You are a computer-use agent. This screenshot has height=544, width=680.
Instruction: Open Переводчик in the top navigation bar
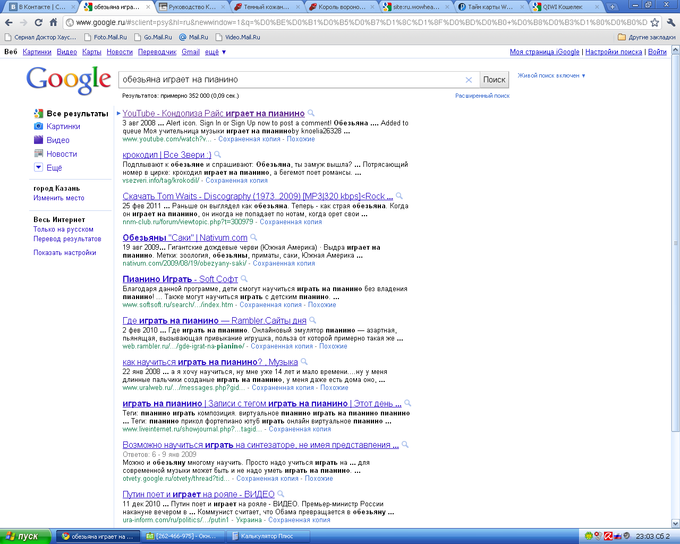157,52
